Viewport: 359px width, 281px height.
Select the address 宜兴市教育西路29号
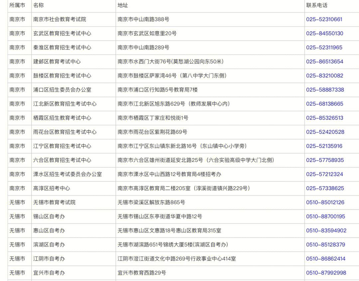click(x=142, y=273)
